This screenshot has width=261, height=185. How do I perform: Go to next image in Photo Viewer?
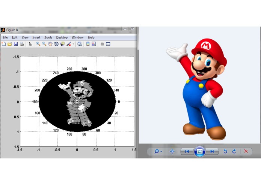point(212,151)
